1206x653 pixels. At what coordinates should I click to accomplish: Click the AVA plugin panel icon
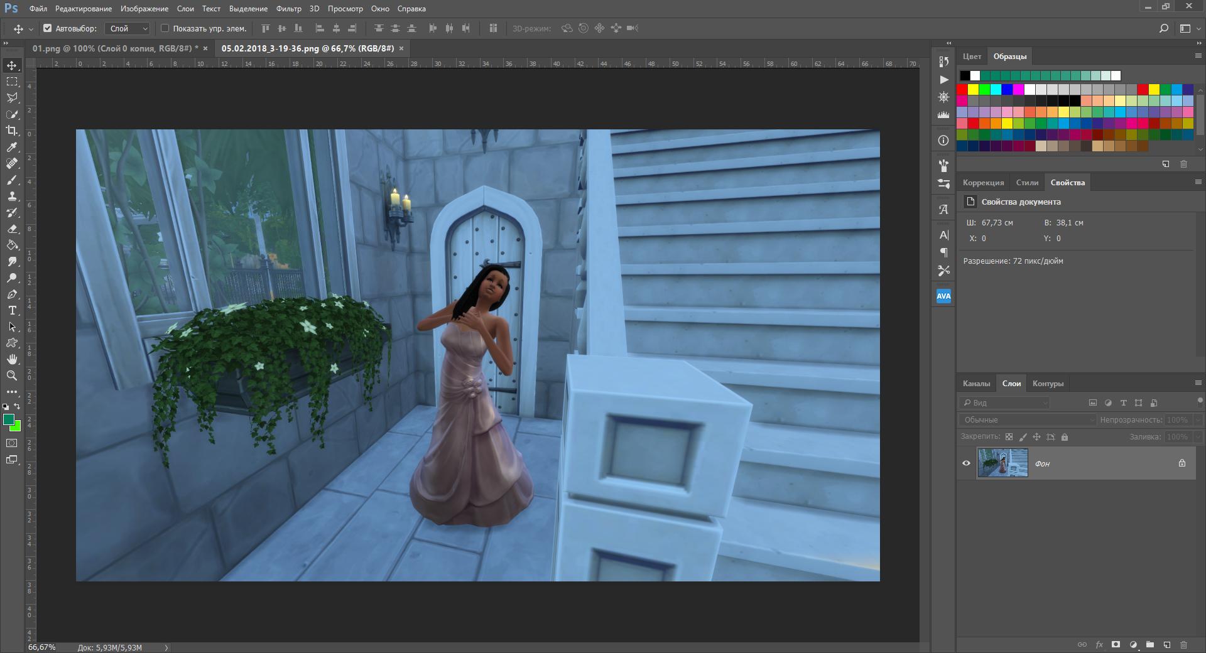(943, 296)
